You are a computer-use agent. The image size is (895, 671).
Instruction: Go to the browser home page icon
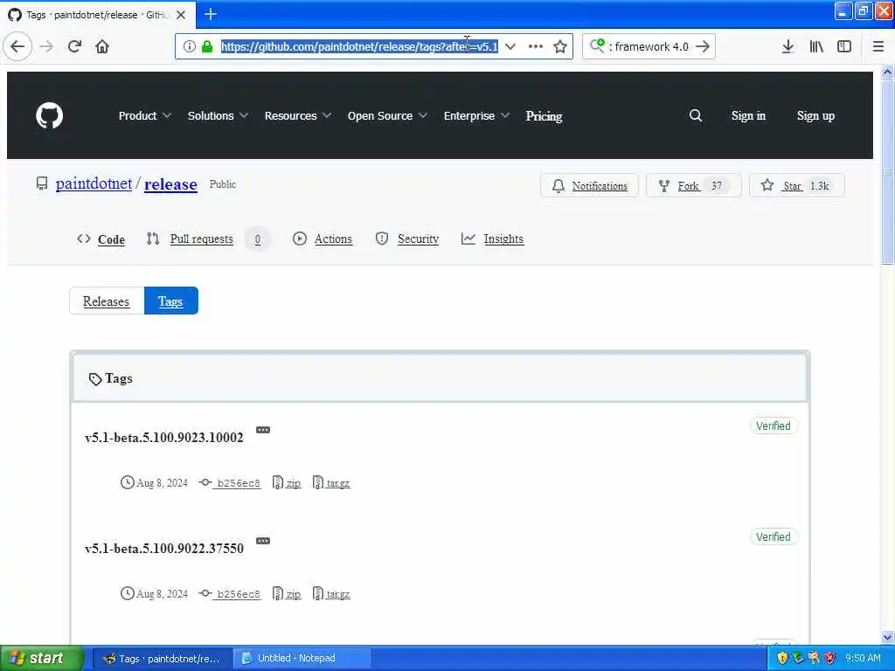click(102, 46)
